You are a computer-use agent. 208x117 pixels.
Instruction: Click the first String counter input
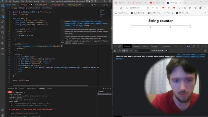click(x=141, y=27)
